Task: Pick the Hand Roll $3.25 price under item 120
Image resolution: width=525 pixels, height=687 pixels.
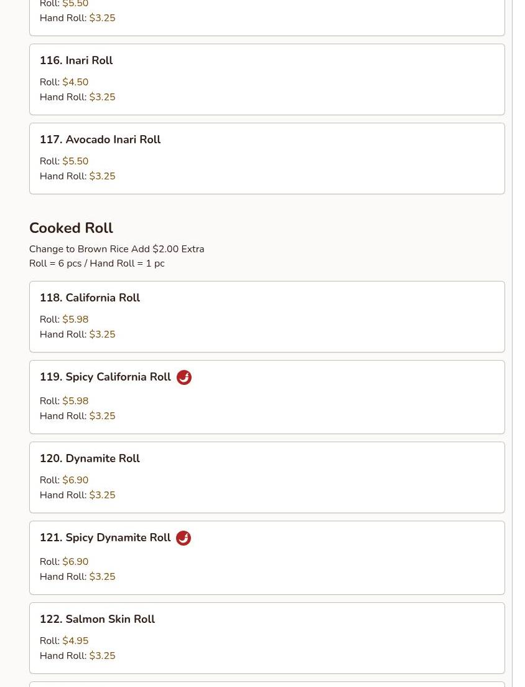Action: click(102, 495)
